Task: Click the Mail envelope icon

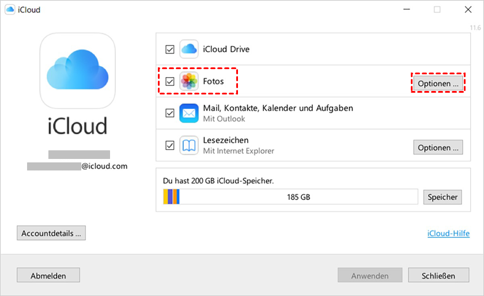Action: (189, 113)
